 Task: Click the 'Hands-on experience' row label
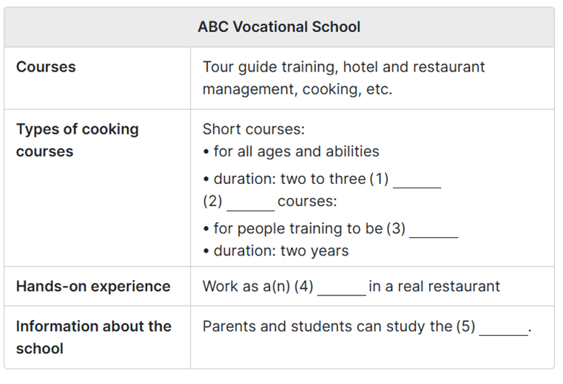(93, 287)
